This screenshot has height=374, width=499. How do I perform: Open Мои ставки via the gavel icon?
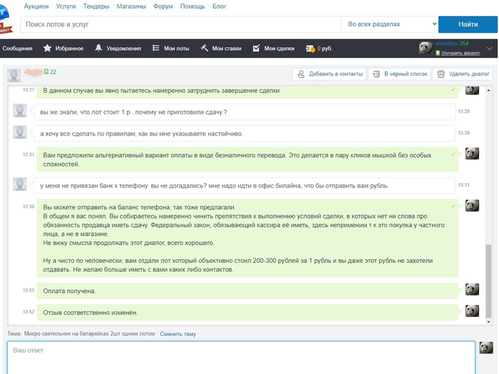204,48
